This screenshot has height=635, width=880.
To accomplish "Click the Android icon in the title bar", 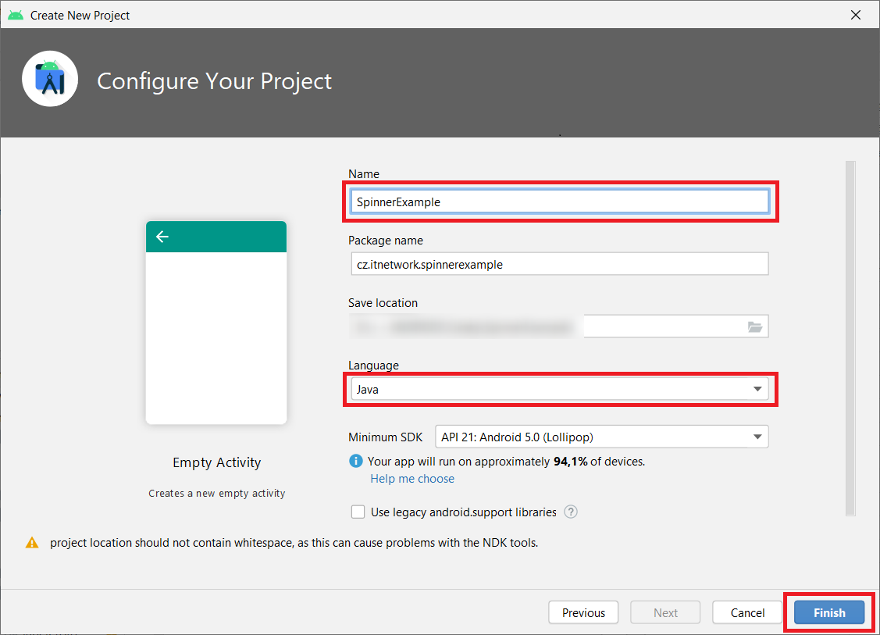I will pyautogui.click(x=16, y=15).
